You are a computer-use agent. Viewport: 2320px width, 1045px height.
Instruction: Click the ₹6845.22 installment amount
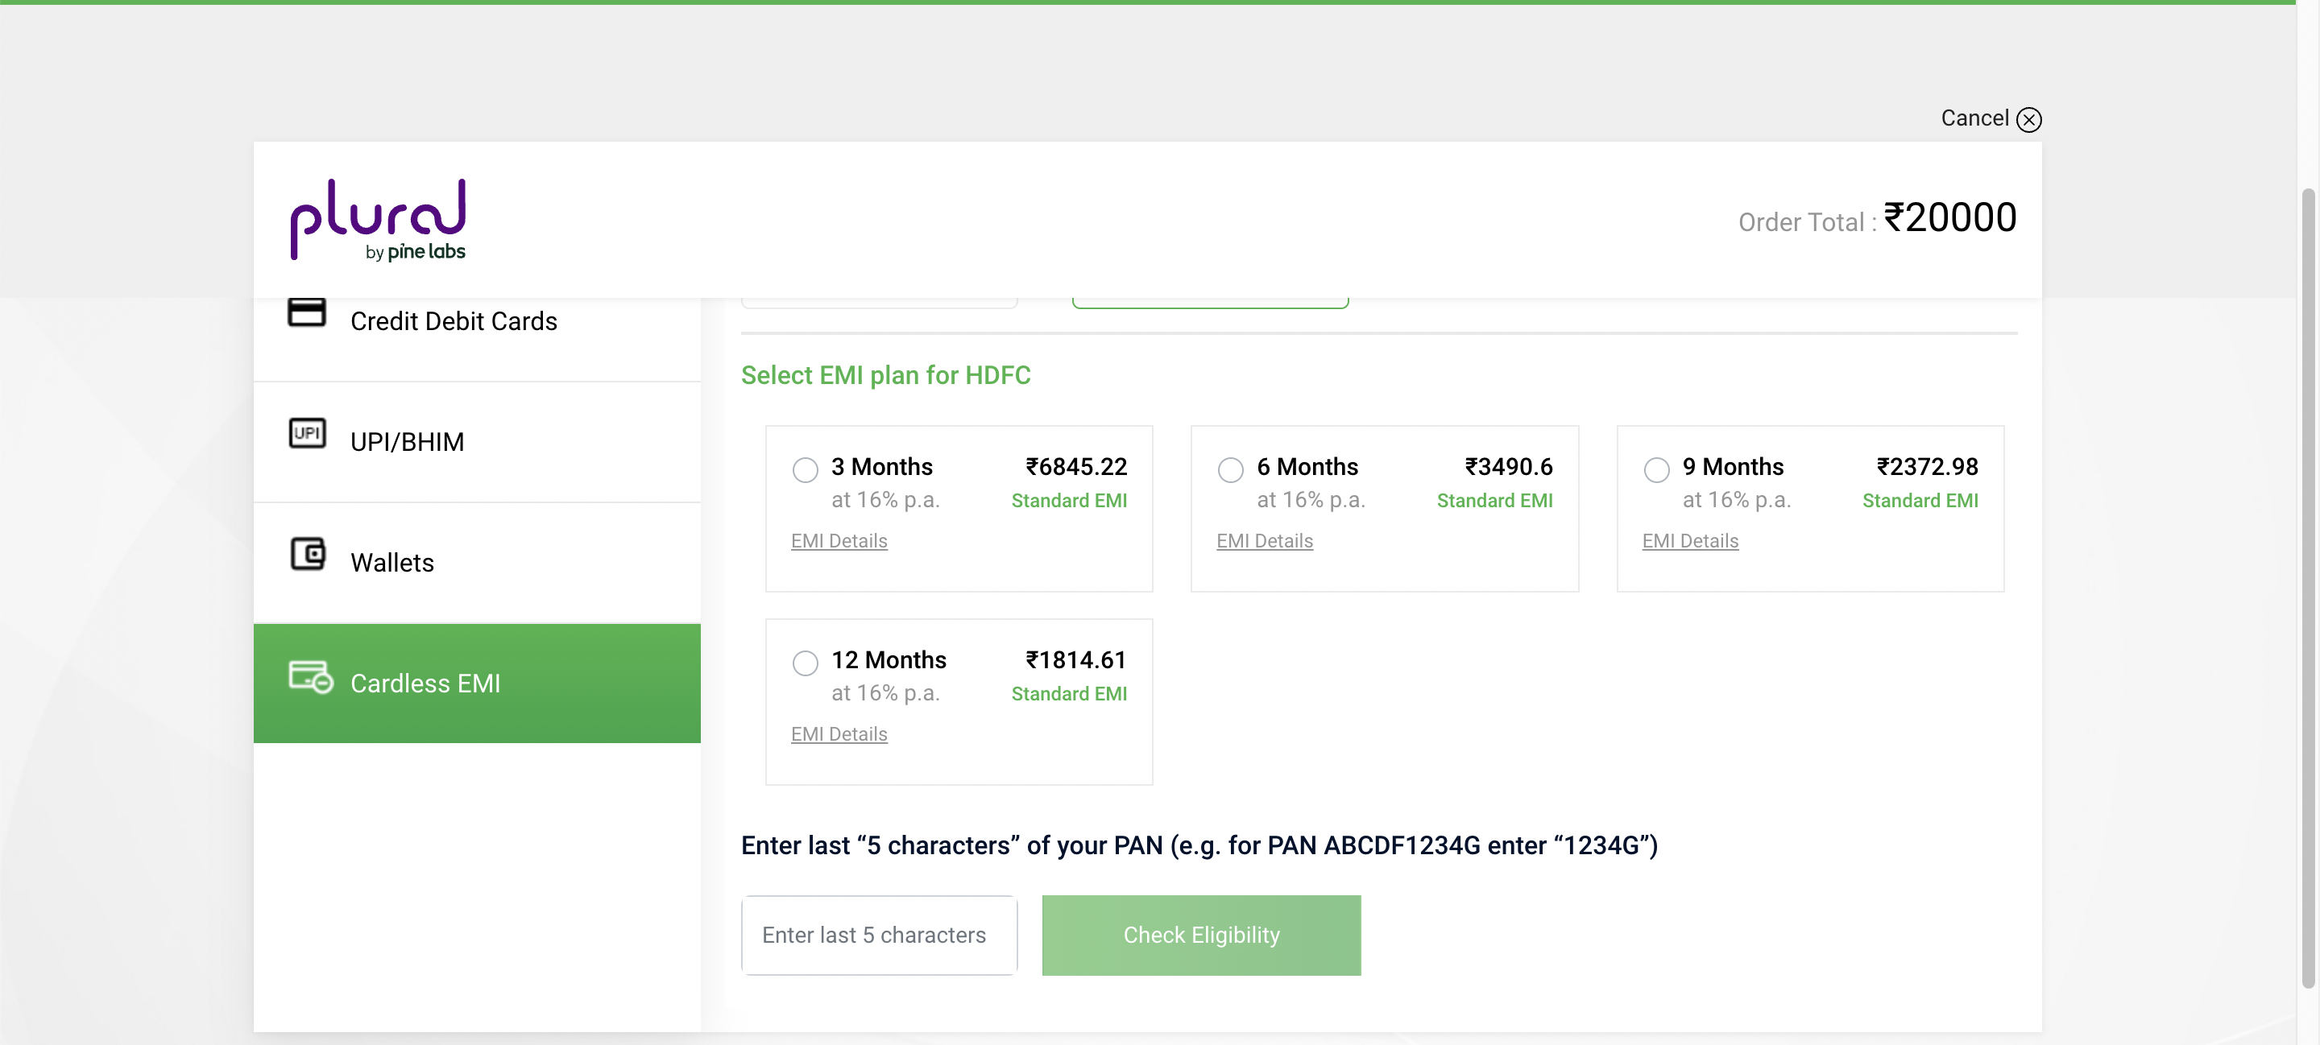1076,466
